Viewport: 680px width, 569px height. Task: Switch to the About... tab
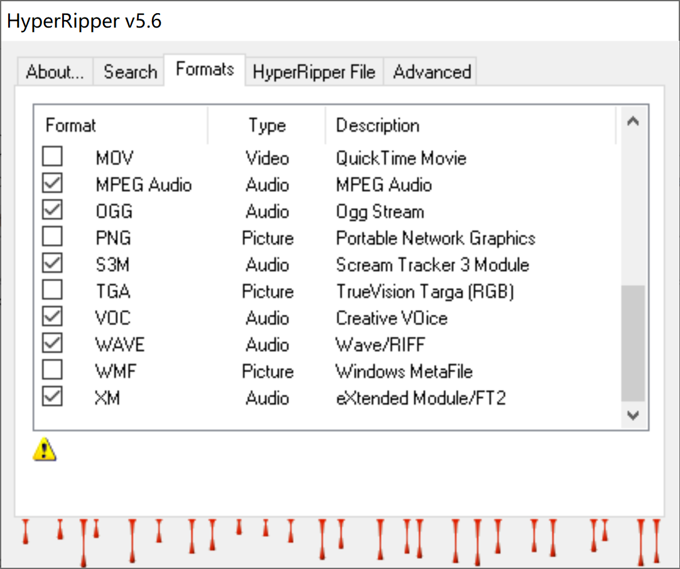point(55,72)
